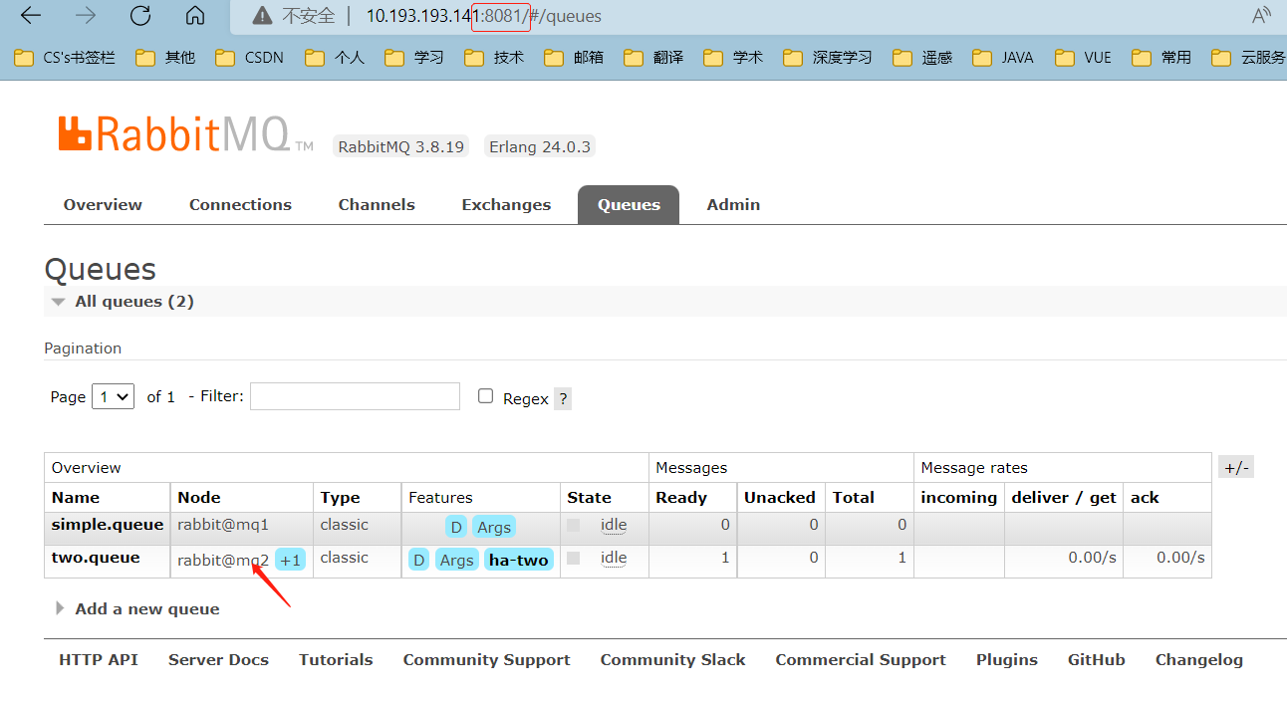Click the read aloud icon in address bar

tap(1261, 16)
